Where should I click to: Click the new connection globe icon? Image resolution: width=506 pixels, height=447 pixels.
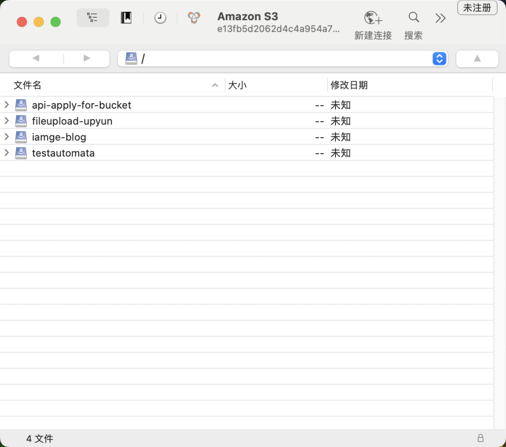coord(373,18)
